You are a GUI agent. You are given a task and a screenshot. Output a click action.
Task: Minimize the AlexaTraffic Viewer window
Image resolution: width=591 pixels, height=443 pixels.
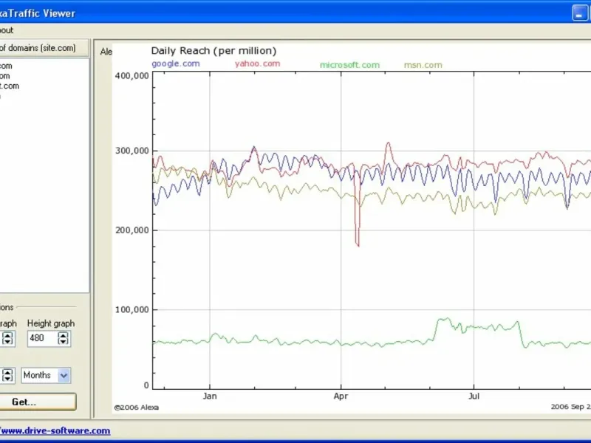[x=580, y=13]
